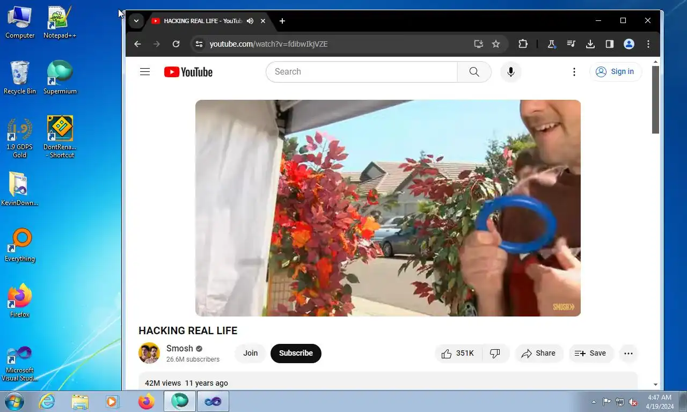
Task: Open the Smosh channel name link
Action: [x=179, y=348]
